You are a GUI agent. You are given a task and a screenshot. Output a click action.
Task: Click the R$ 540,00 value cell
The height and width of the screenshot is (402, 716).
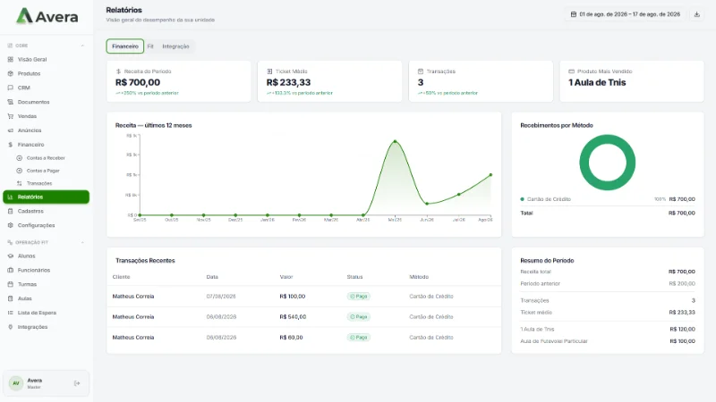(293, 317)
